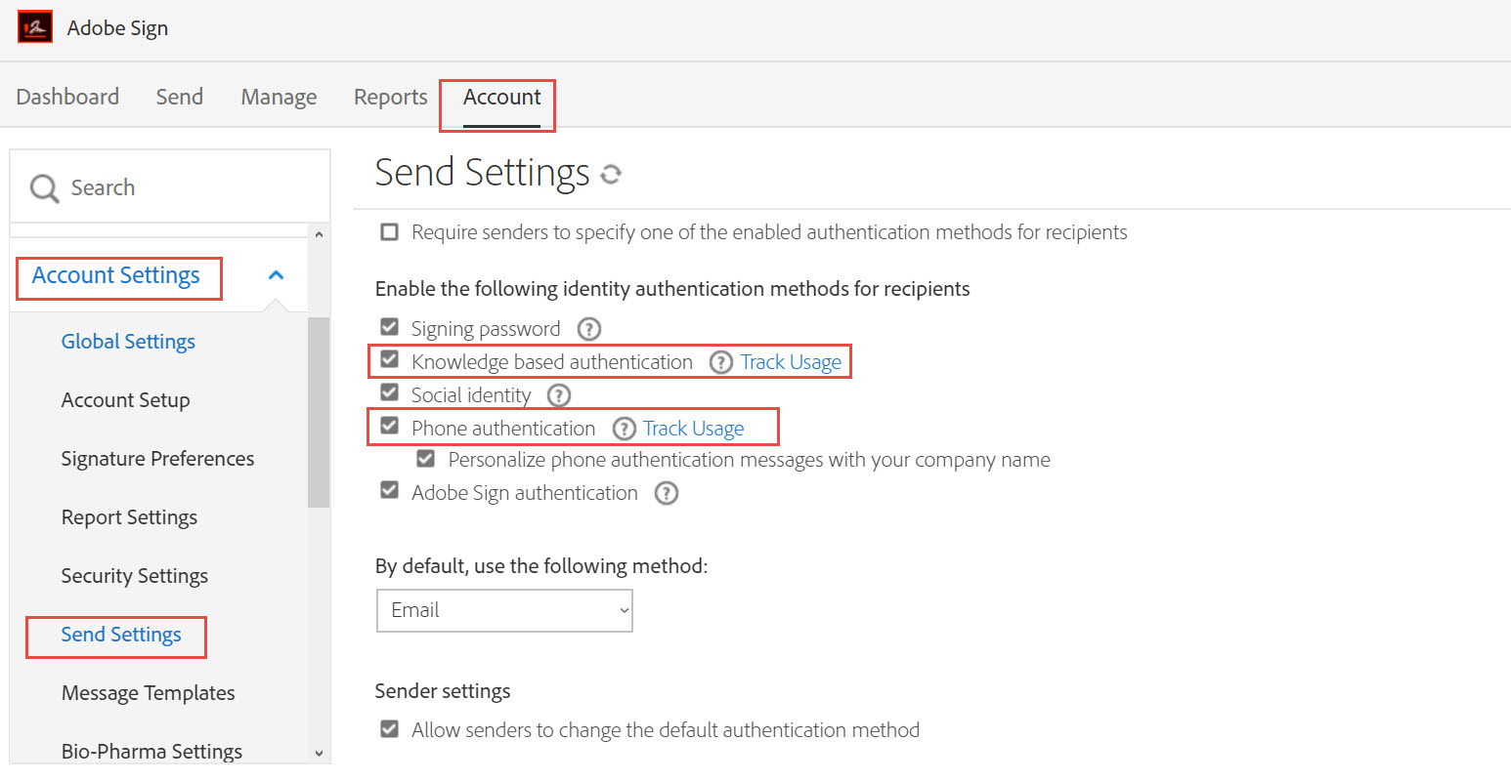
Task: Click the Adobe Sign authentication help icon
Action: (x=666, y=493)
